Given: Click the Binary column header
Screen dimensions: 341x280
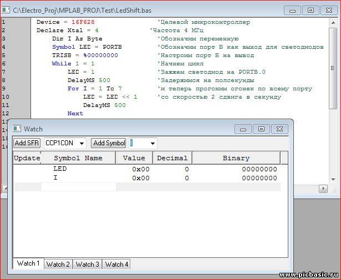Looking at the screenshot, I should pos(236,158).
